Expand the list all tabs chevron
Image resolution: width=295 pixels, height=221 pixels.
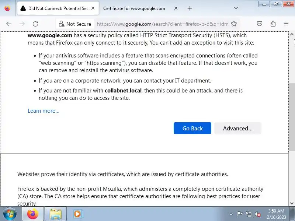236,8
